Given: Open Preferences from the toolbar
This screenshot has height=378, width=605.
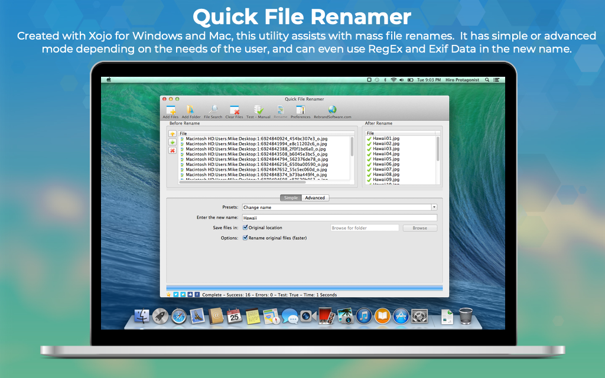Looking at the screenshot, I should [300, 110].
